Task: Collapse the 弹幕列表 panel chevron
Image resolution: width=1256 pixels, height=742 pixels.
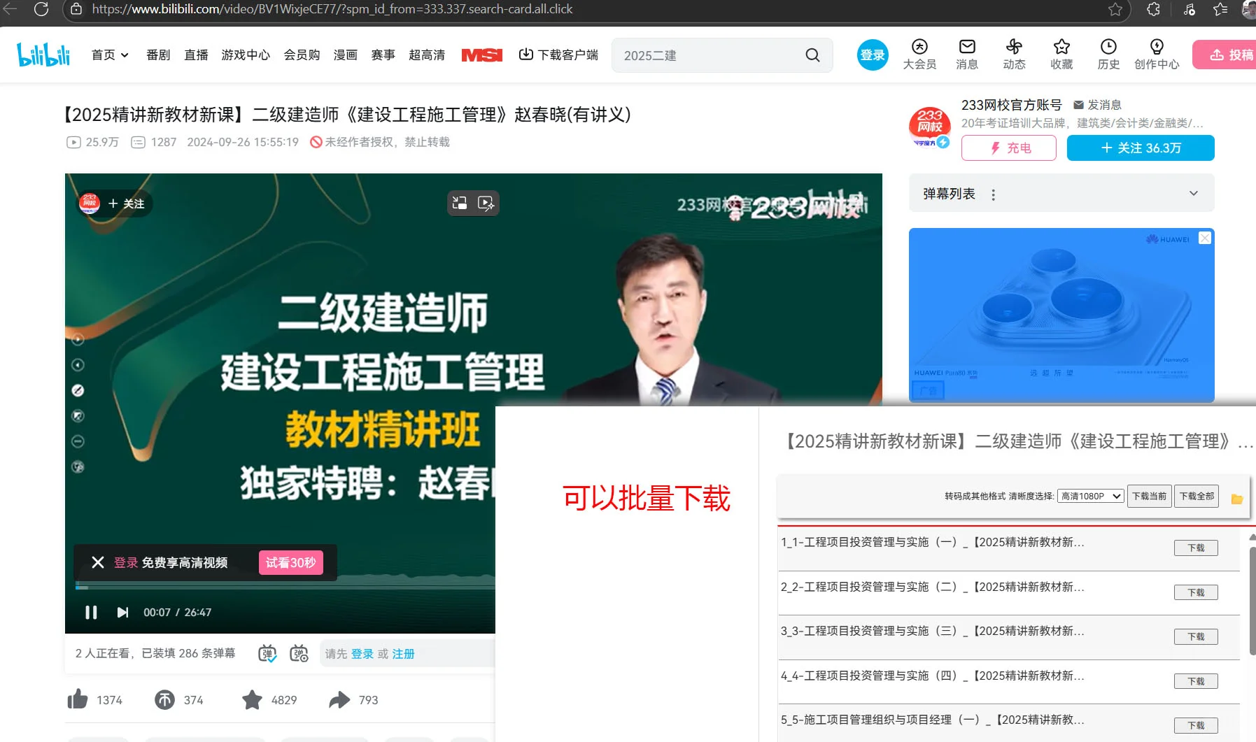Action: coord(1193,193)
